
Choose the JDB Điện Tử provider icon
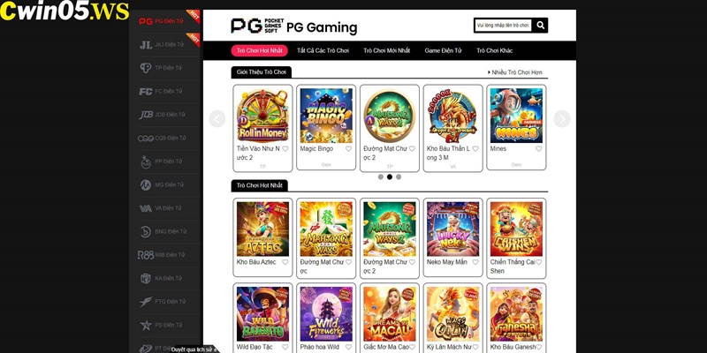[146, 115]
